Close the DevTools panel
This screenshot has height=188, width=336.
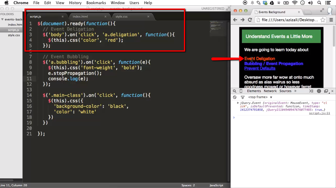pos(332,91)
